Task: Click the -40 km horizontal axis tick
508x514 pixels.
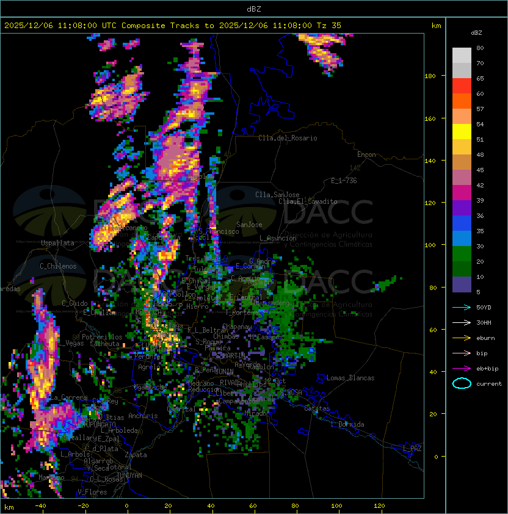Action: (x=41, y=506)
